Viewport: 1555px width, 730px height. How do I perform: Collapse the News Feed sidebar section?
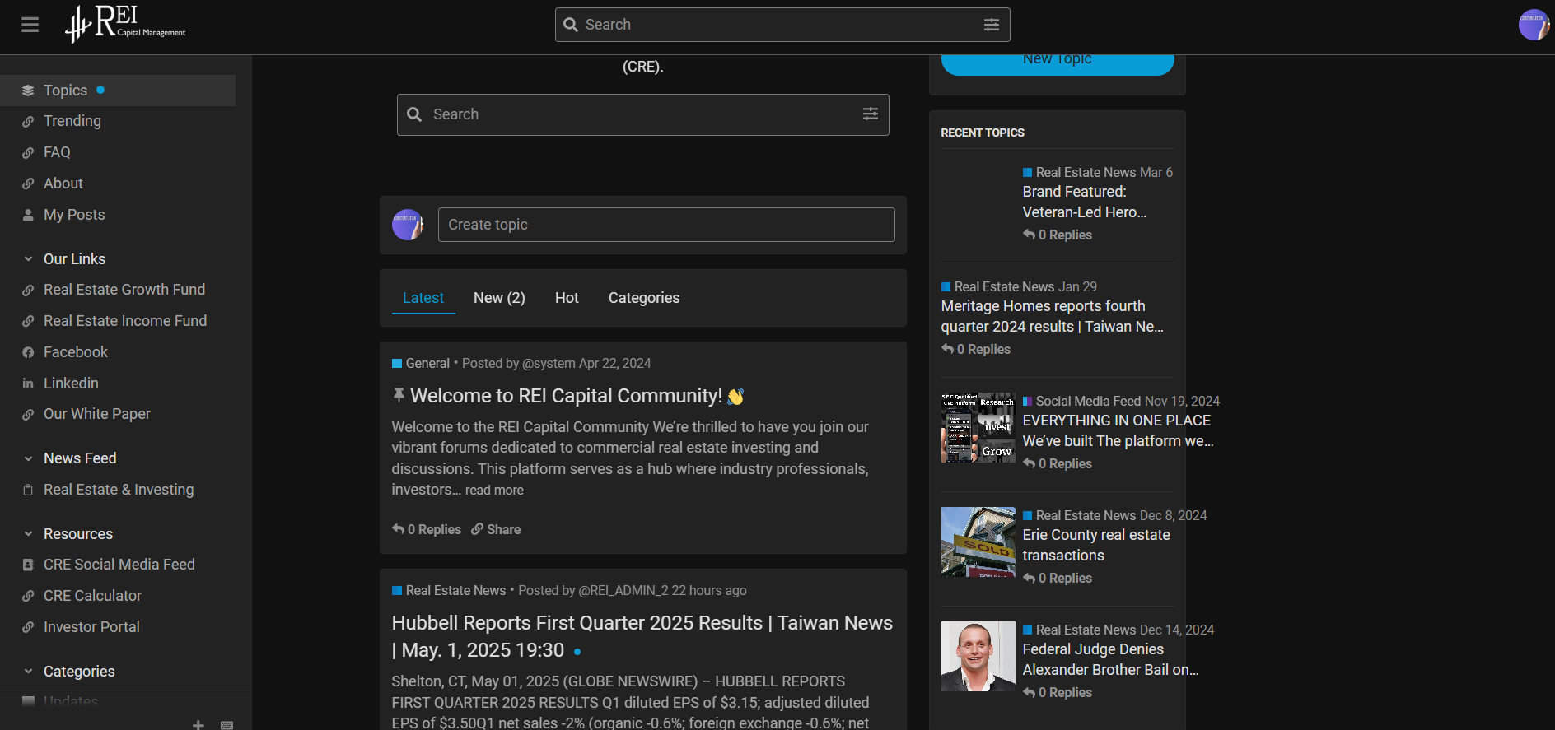(28, 458)
